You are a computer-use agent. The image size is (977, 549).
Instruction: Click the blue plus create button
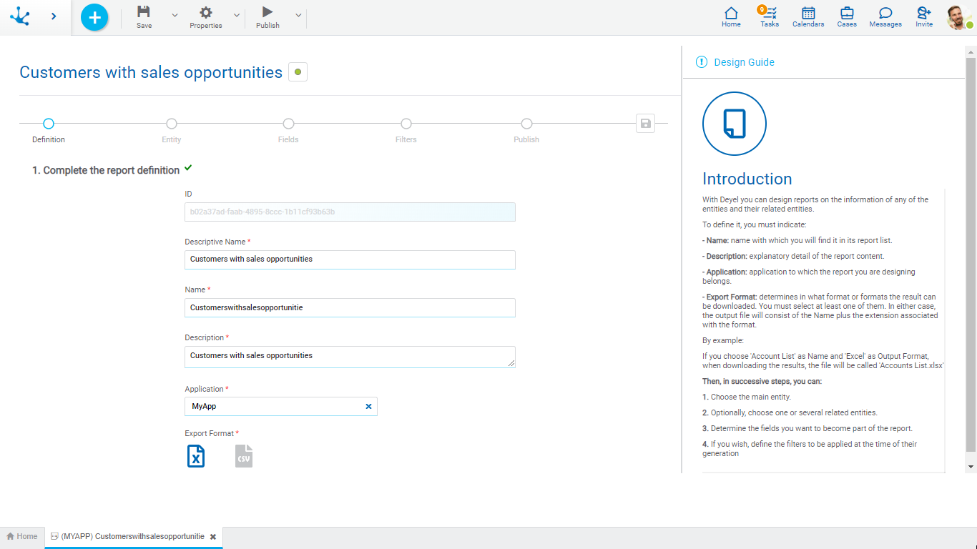[94, 17]
